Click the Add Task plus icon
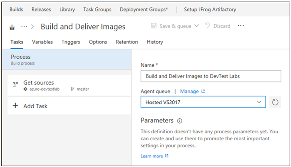 click(15, 106)
